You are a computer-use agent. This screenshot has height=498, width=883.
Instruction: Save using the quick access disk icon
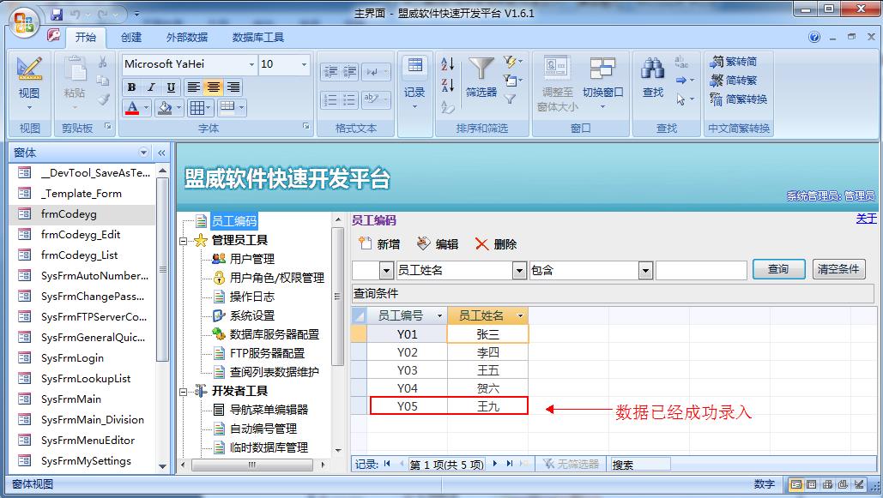coord(57,14)
